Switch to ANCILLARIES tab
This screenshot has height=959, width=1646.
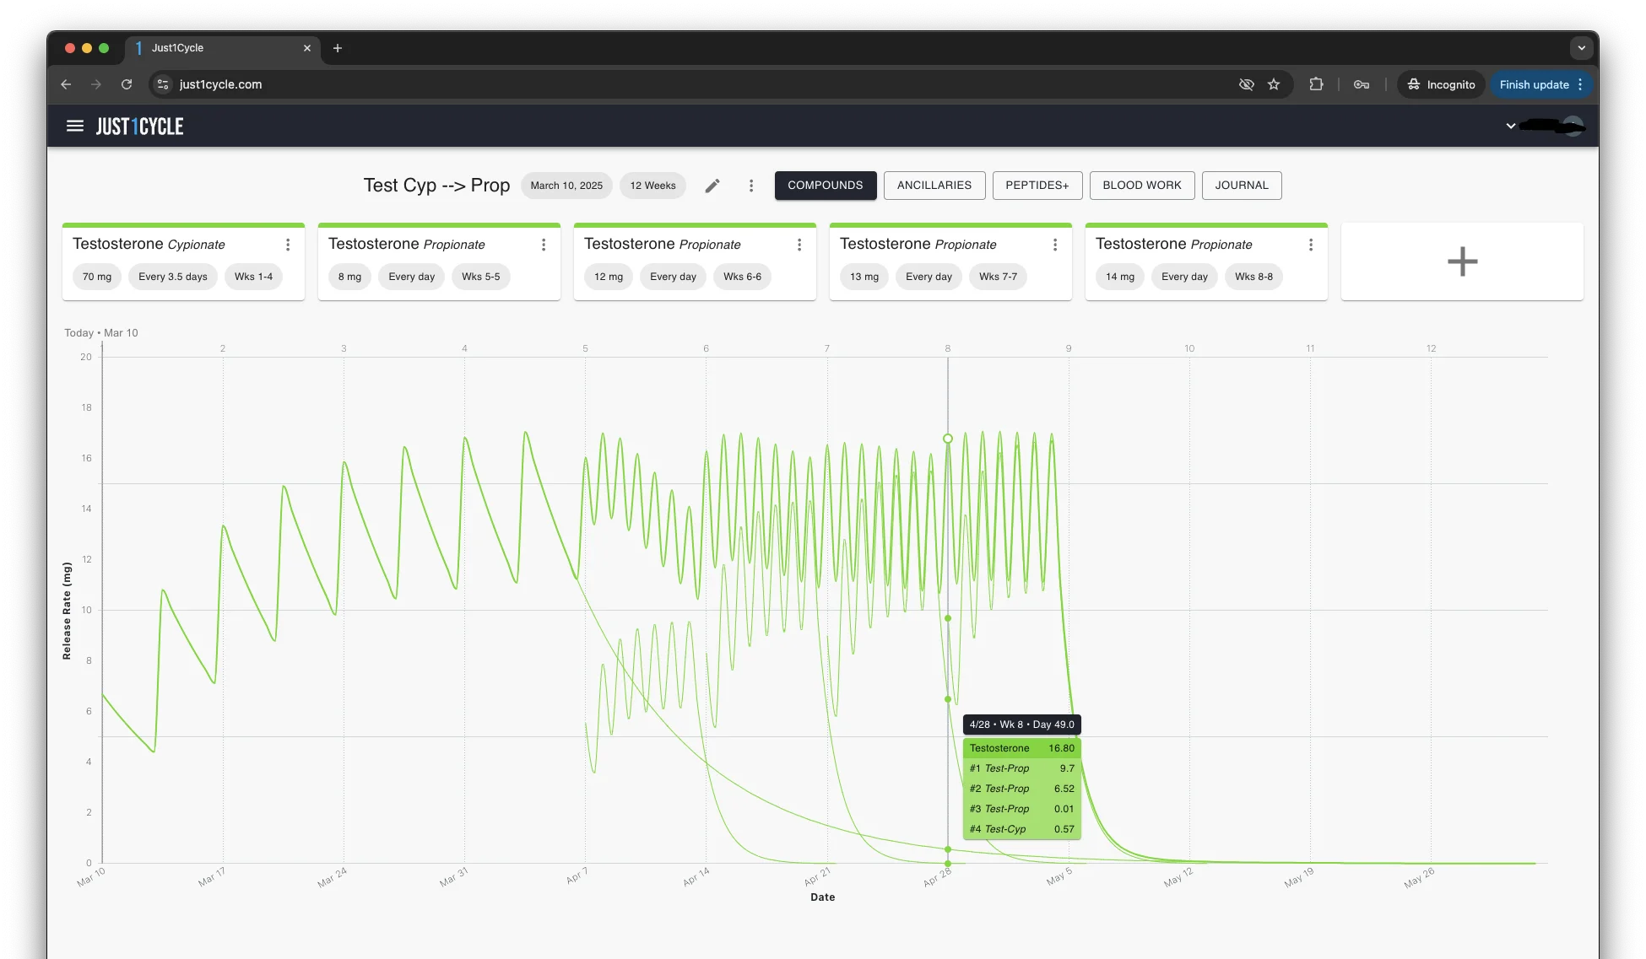tap(934, 185)
